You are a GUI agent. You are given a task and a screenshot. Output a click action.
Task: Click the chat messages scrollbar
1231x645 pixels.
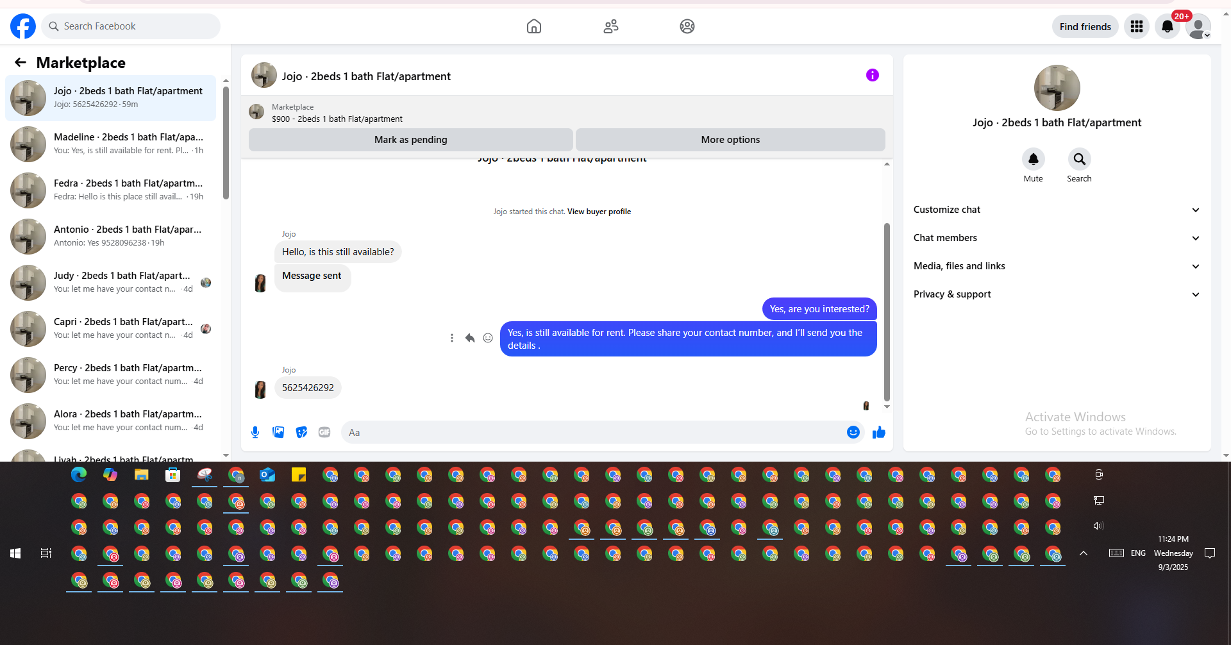pyautogui.click(x=887, y=312)
